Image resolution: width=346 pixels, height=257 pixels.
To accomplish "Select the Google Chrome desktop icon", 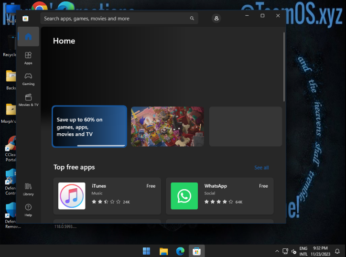I will (39, 7).
